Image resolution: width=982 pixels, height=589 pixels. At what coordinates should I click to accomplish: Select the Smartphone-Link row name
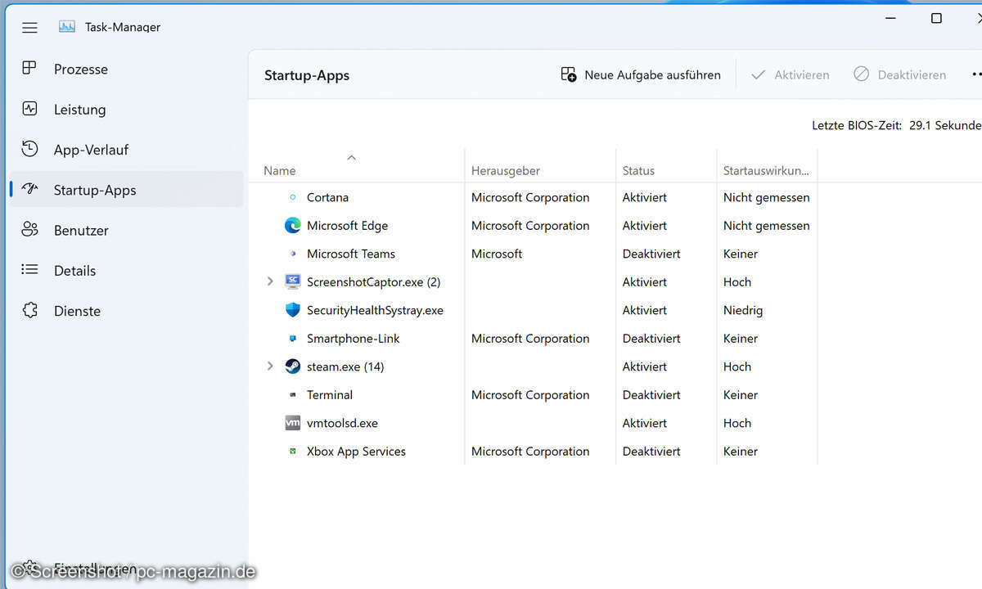pyautogui.click(x=354, y=338)
